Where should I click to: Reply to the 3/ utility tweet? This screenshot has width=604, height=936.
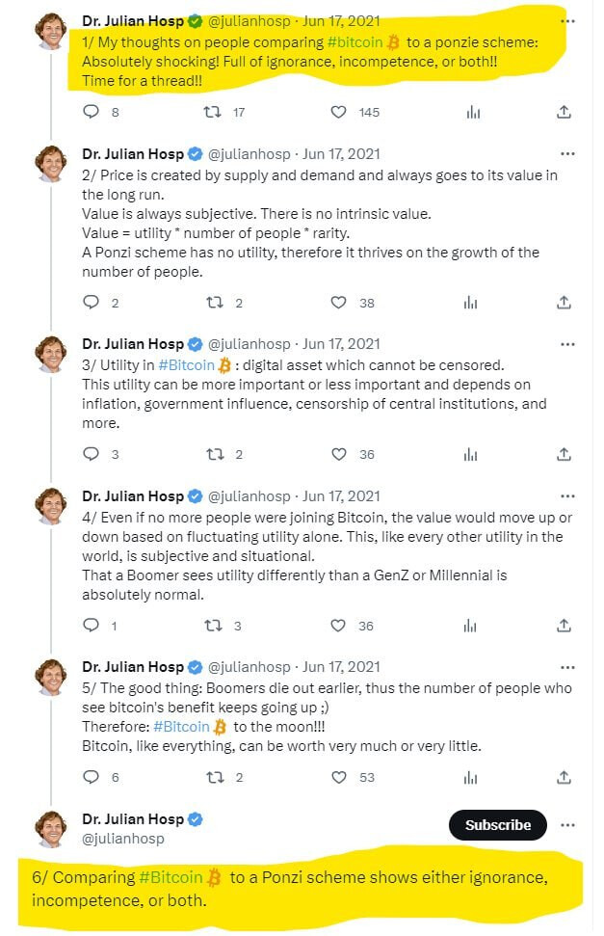click(91, 454)
